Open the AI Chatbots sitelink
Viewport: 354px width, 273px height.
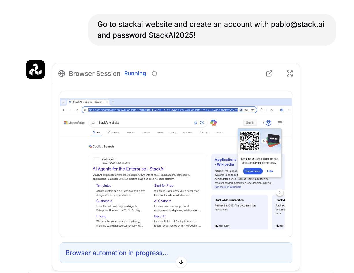[163, 201]
